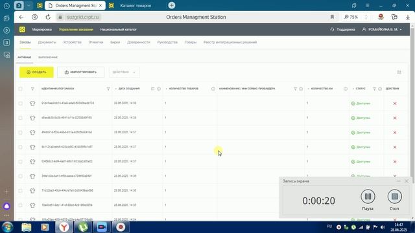Click the table column settings icon above the table
The height and width of the screenshot is (233, 415).
[x=399, y=72]
